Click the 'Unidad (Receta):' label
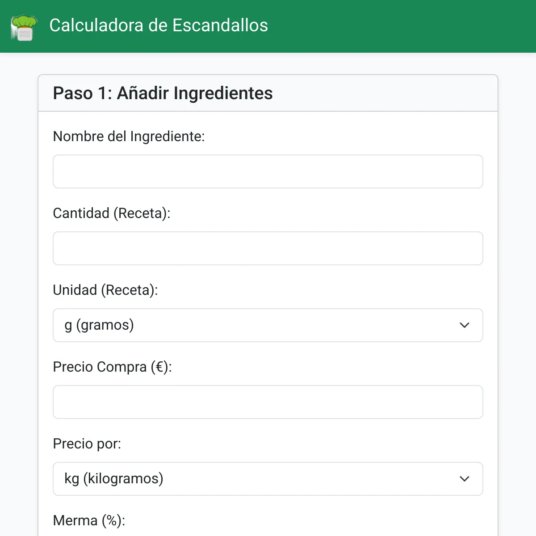The image size is (536, 536). coord(105,290)
